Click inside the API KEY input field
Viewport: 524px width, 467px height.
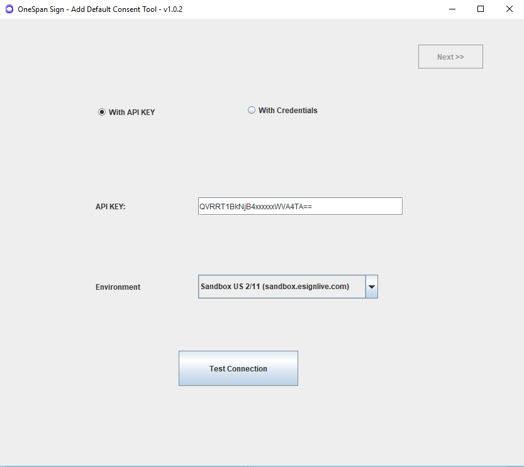[300, 206]
